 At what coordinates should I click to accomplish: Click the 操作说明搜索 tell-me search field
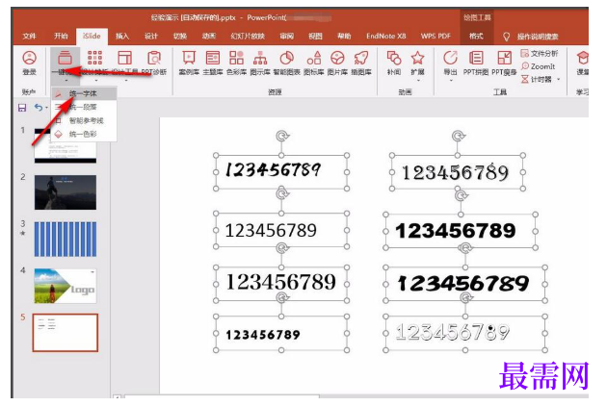click(538, 37)
